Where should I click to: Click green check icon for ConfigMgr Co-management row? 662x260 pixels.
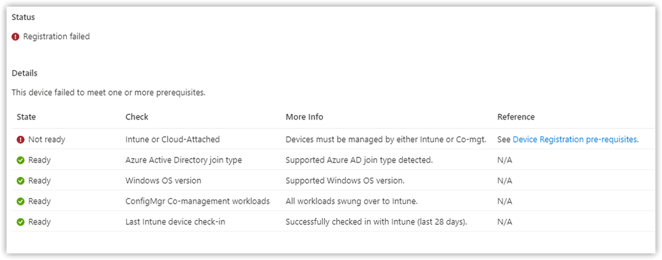(21, 202)
